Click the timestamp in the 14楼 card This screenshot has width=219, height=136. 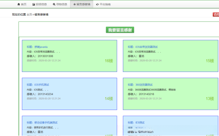click(49, 99)
